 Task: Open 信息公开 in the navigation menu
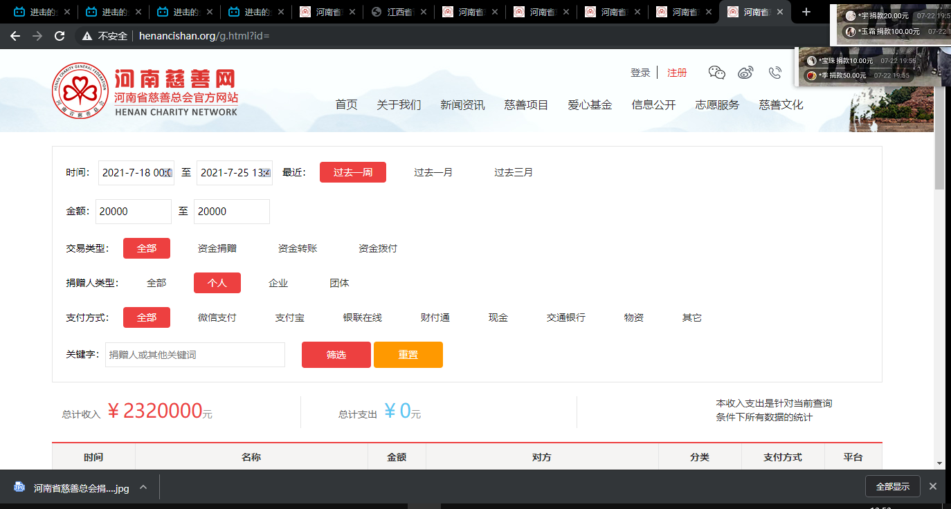tap(654, 105)
